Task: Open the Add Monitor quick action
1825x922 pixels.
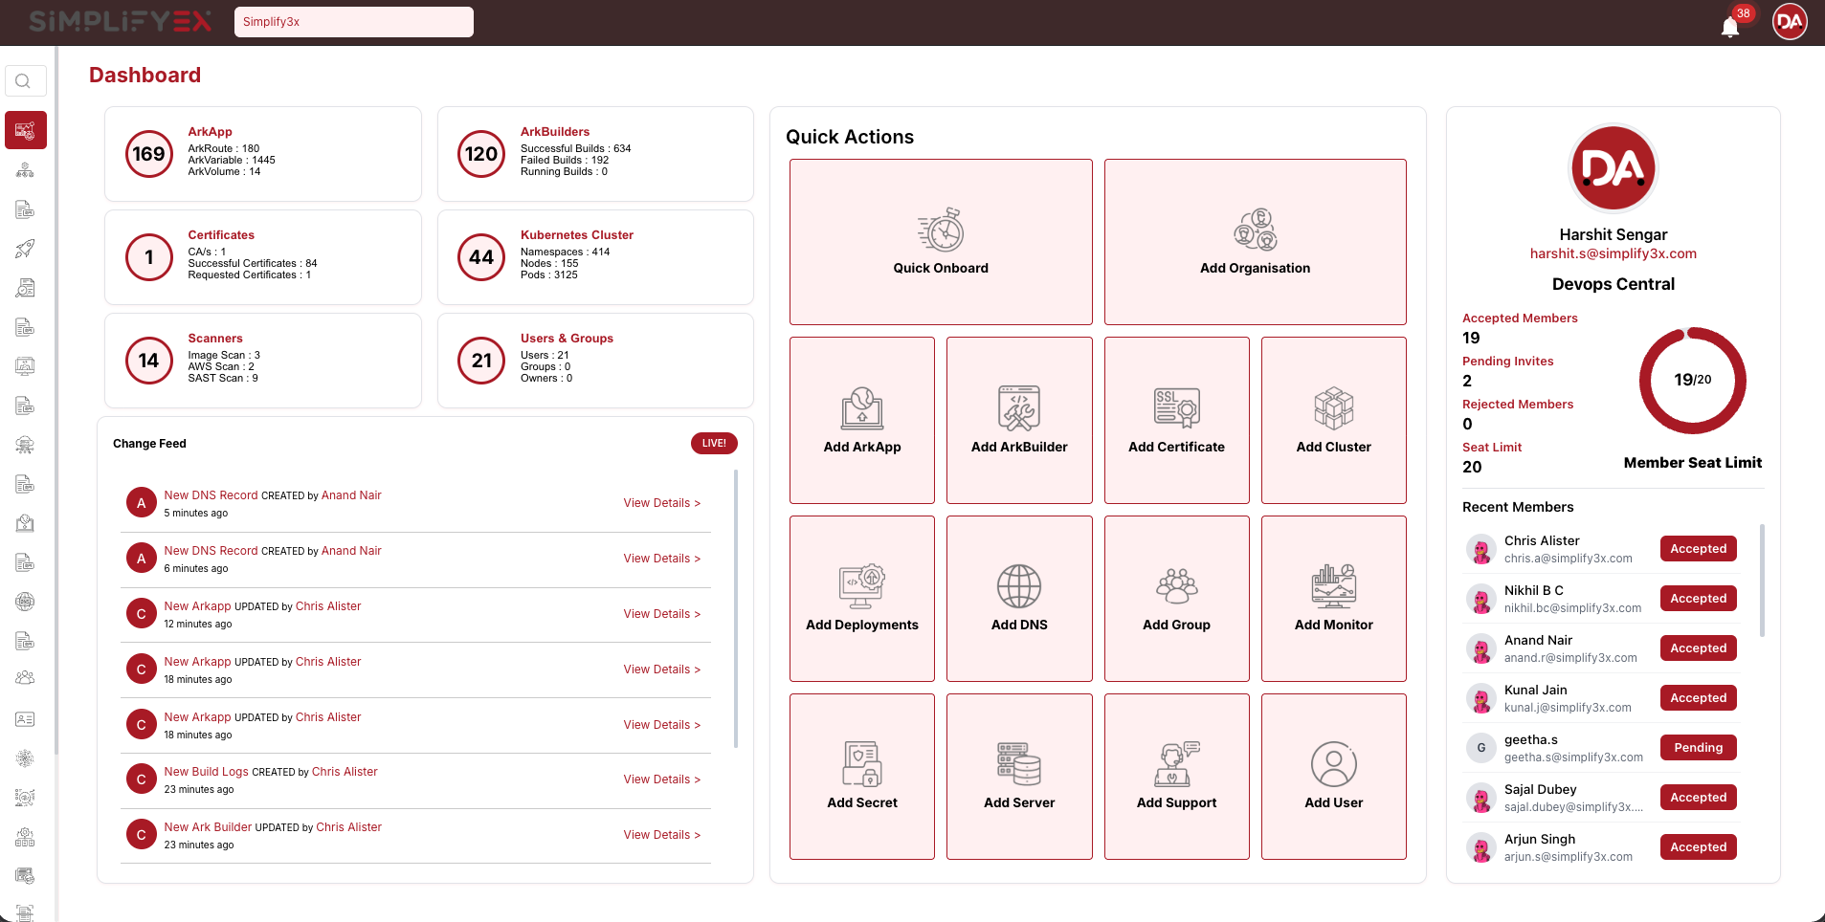Action: coord(1333,599)
